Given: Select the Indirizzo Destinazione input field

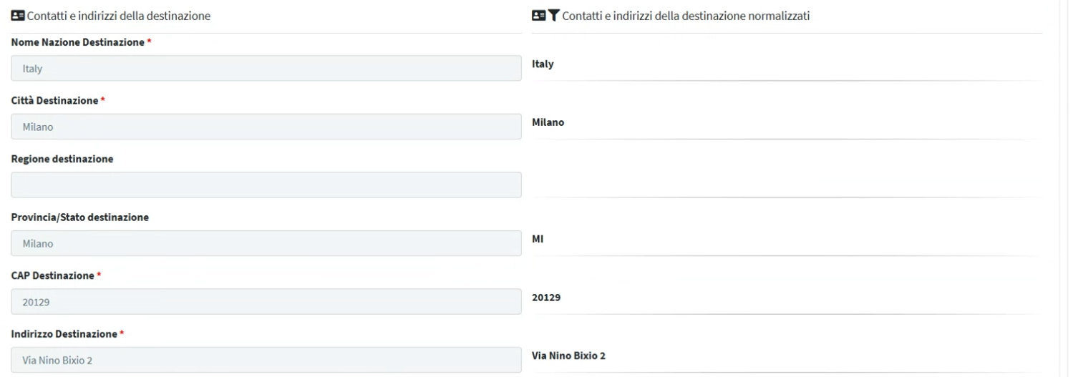Looking at the screenshot, I should coord(266,360).
